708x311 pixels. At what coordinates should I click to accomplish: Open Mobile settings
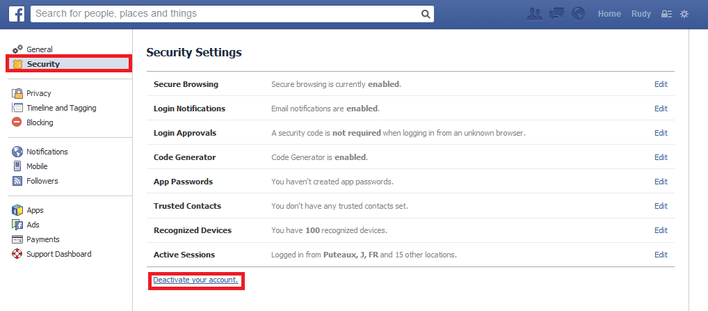[37, 166]
